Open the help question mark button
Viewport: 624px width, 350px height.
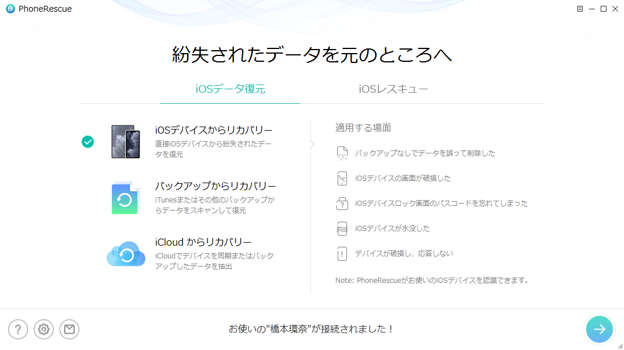click(x=18, y=330)
